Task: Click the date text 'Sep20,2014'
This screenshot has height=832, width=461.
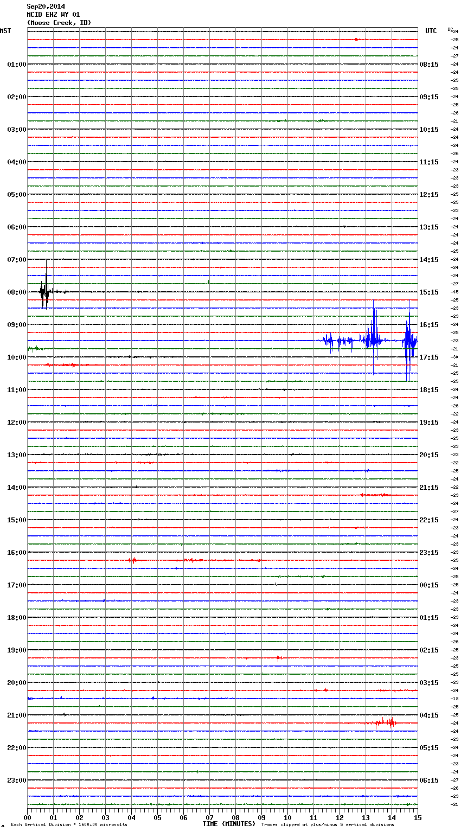Action: [x=46, y=7]
